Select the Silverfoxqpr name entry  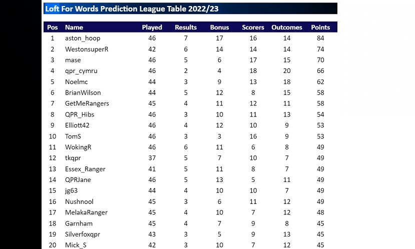(83, 234)
